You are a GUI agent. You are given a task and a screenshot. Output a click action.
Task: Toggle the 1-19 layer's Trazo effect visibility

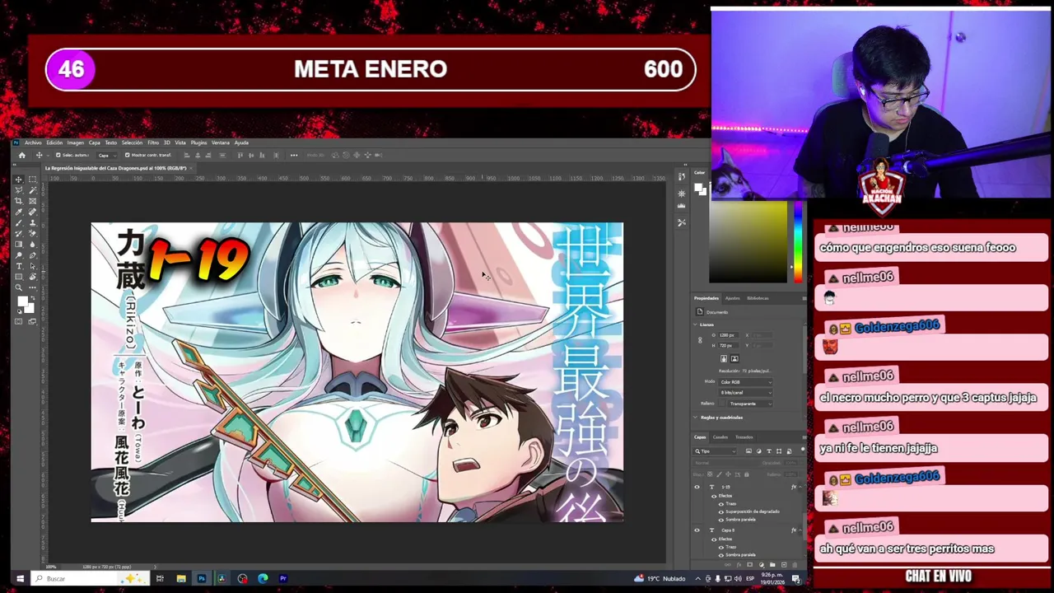[x=721, y=503]
